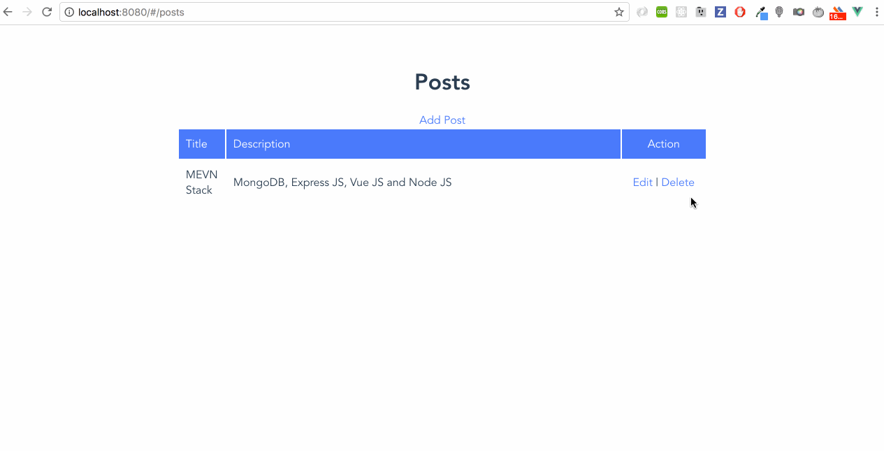Click the power outlet extension icon
Screen dimensions: 884x451
[701, 12]
